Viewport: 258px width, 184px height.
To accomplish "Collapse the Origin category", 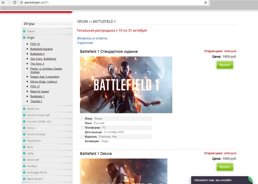I will coord(31,37).
